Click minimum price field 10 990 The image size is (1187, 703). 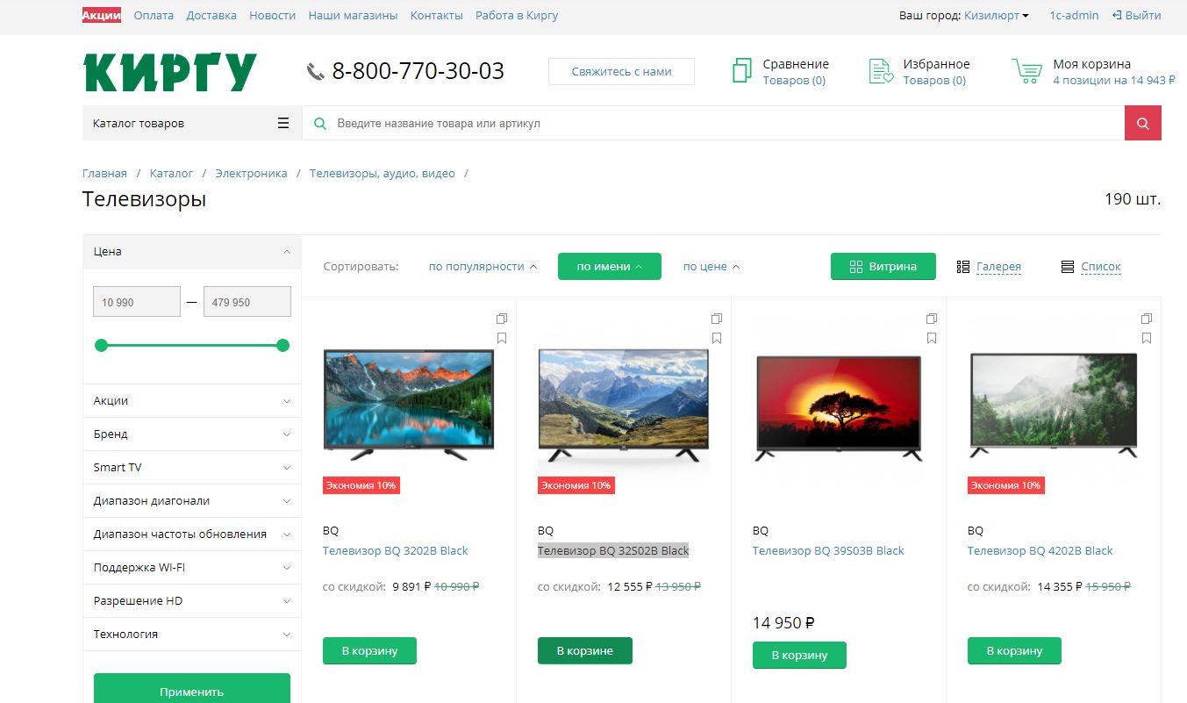pyautogui.click(x=137, y=302)
